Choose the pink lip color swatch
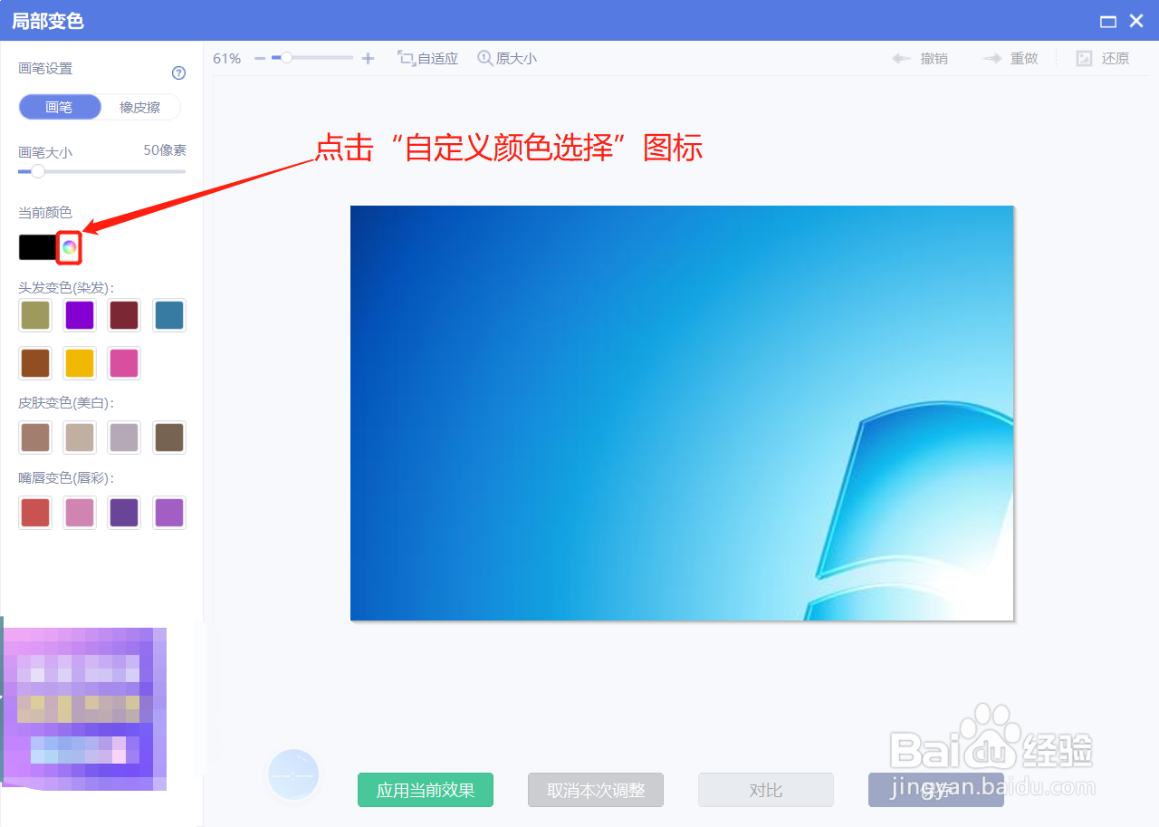 tap(80, 513)
